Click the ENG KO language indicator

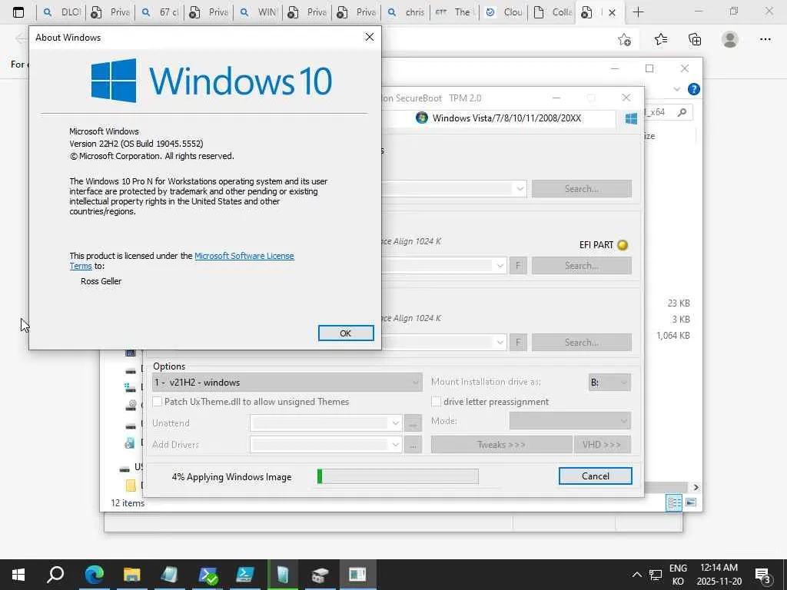[678, 575]
